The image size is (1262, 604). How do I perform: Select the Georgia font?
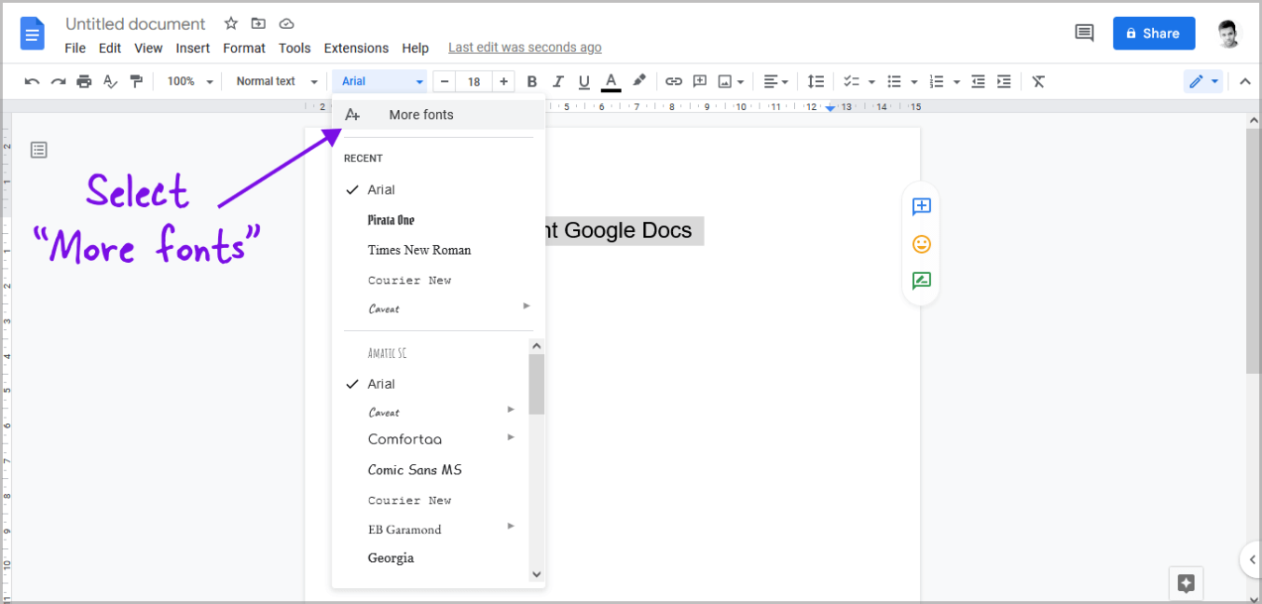[391, 558]
